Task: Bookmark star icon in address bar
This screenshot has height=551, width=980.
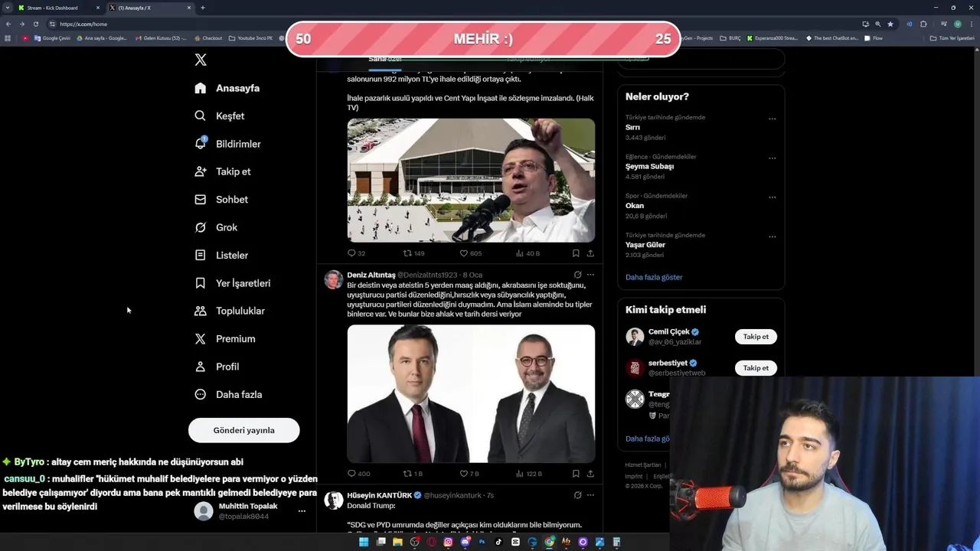Action: pos(890,24)
